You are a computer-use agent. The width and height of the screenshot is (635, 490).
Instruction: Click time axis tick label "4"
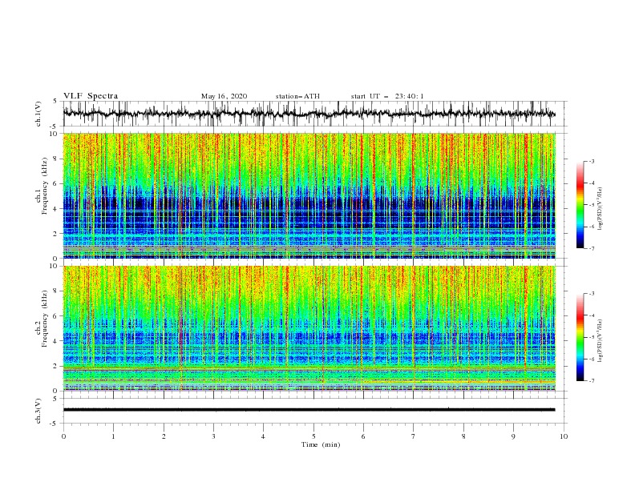263,436
